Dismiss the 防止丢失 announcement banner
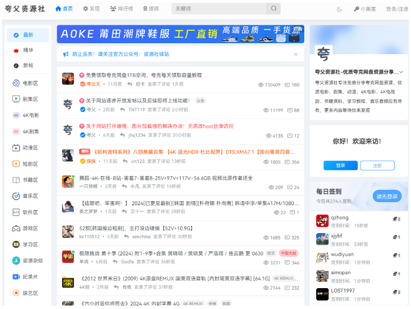411x309 pixels. [296, 54]
